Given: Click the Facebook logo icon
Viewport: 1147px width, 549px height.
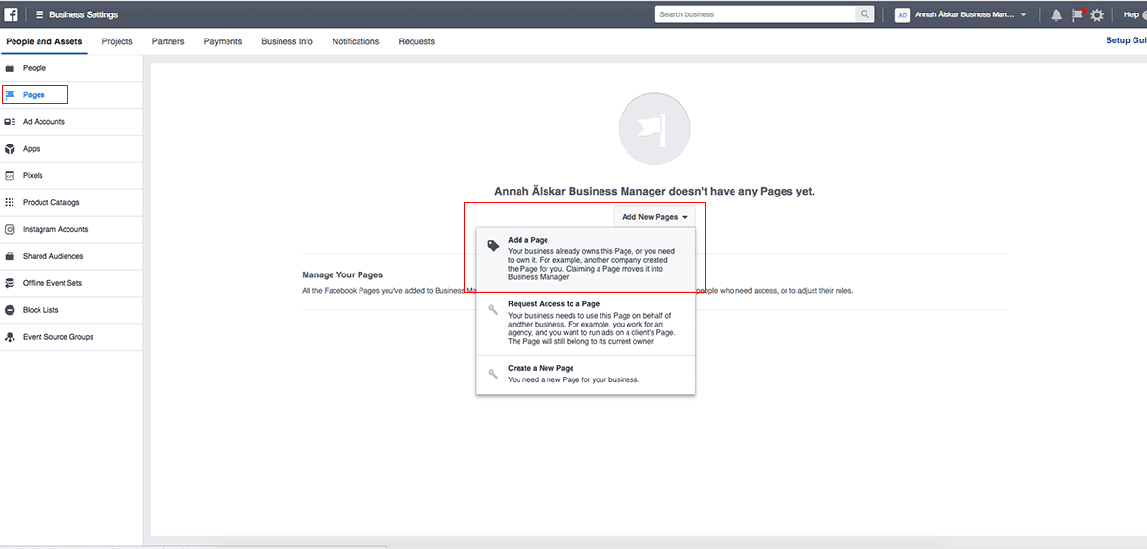Looking at the screenshot, I should (x=12, y=14).
